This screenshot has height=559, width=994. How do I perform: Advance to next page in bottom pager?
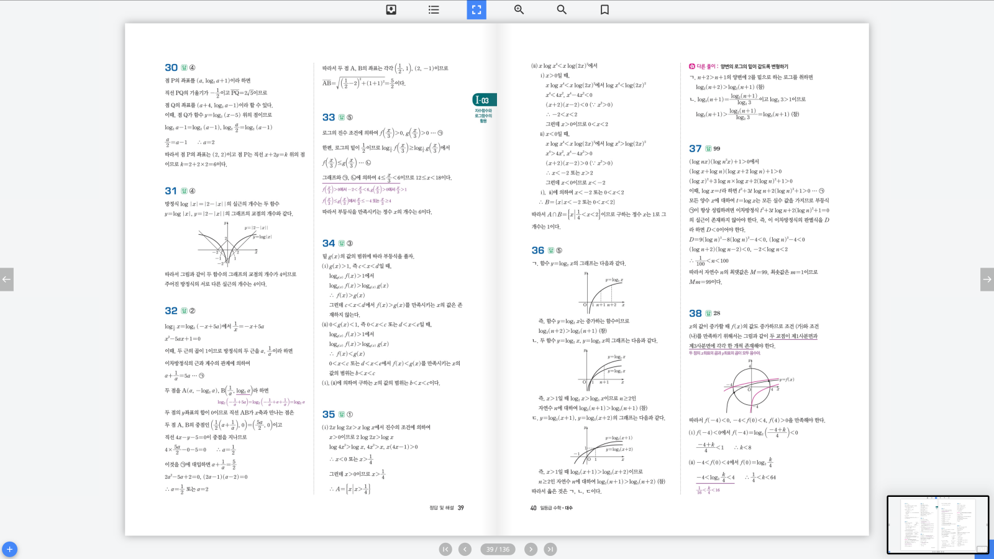pyautogui.click(x=531, y=549)
